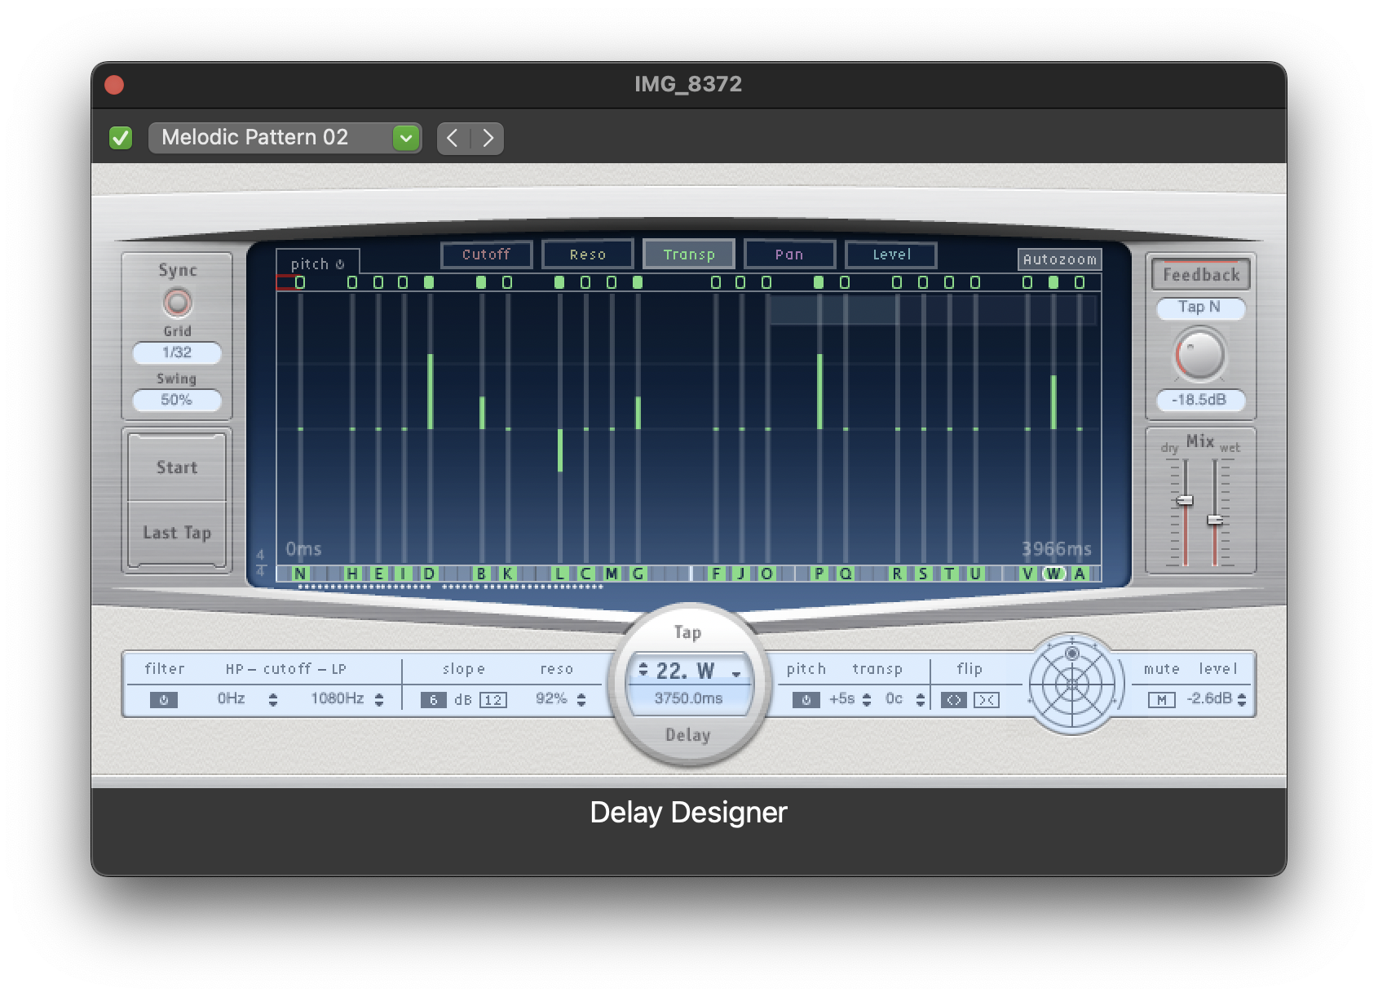The height and width of the screenshot is (997, 1378).
Task: Toggle the pitch power button in the tap bar
Action: (x=806, y=699)
